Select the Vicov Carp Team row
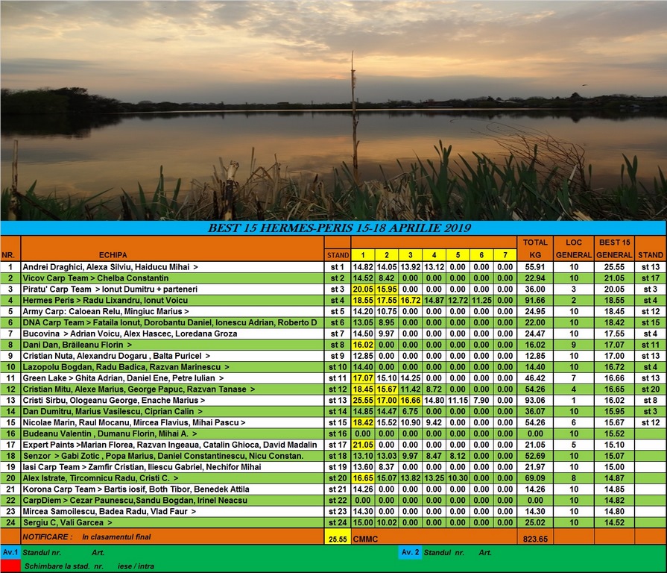The height and width of the screenshot is (573, 667). point(333,278)
